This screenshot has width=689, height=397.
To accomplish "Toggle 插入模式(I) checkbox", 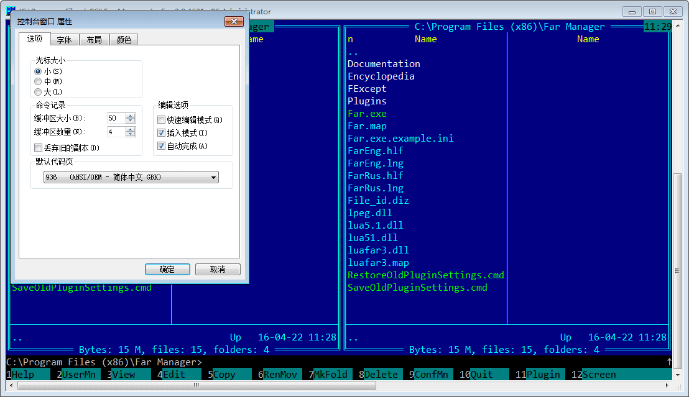I will (x=161, y=132).
